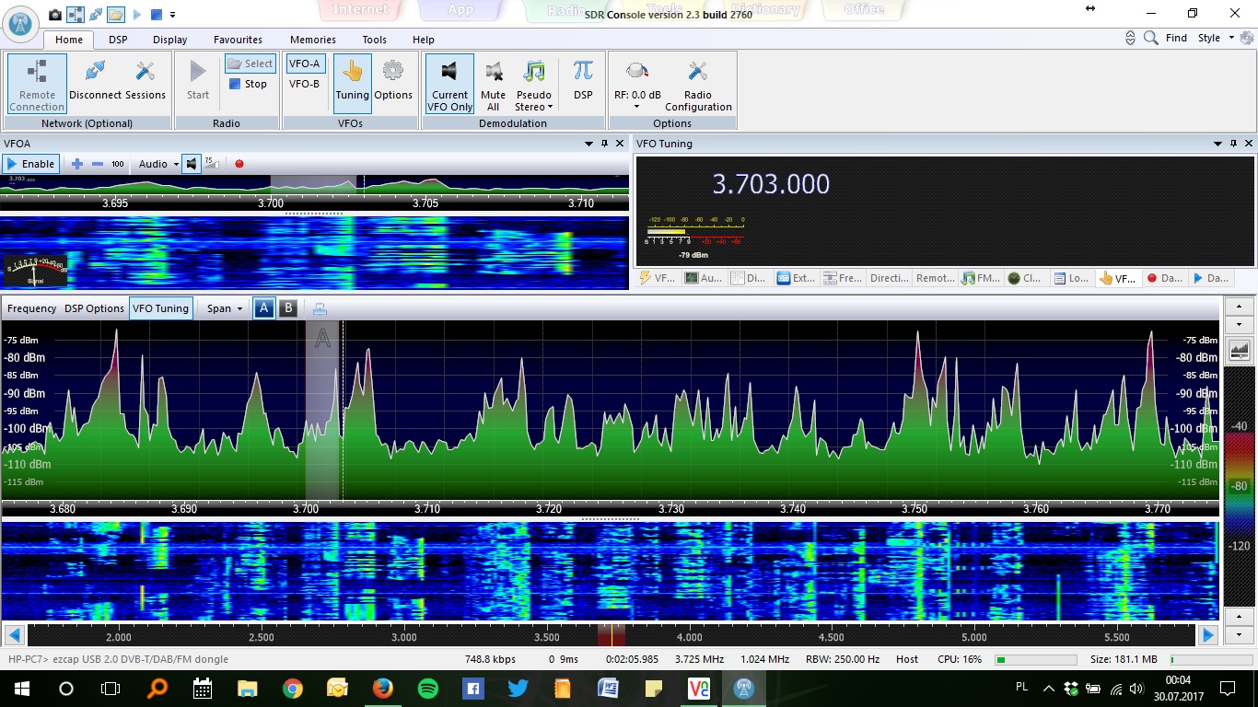Switch to the Display ribbon tab
The image size is (1258, 707).
(x=170, y=40)
